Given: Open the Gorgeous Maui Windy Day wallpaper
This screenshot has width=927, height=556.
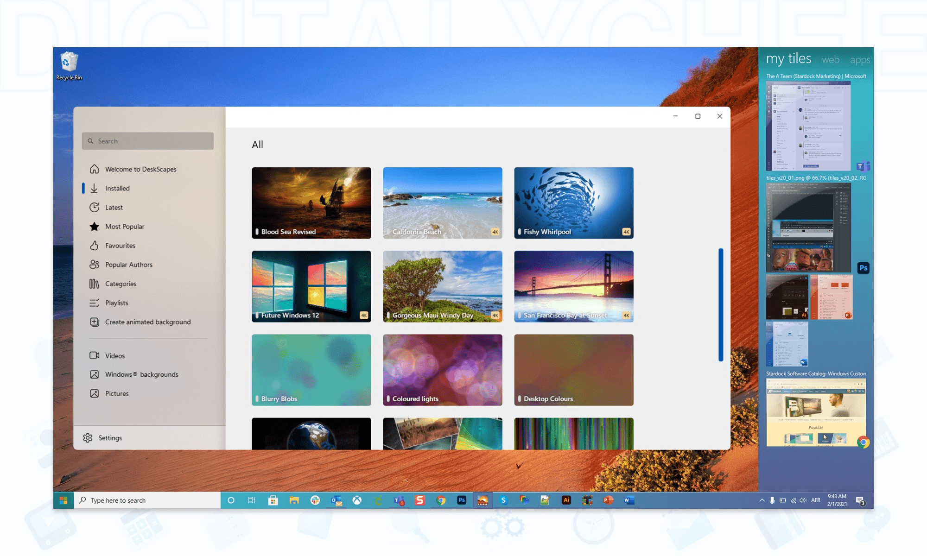Looking at the screenshot, I should 442,286.
